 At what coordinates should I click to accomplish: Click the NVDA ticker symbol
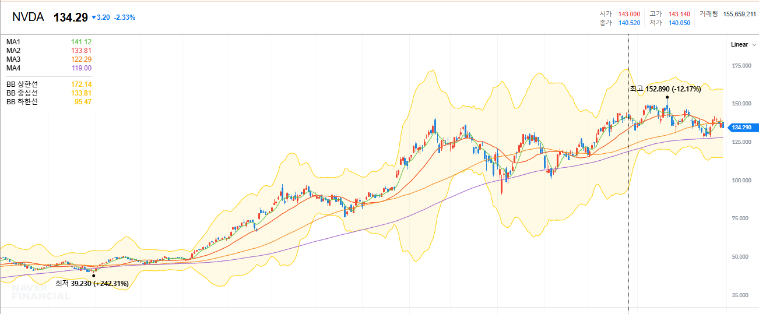click(x=28, y=17)
